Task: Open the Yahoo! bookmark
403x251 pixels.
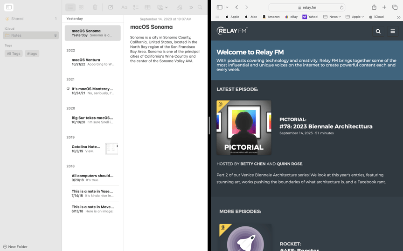Action: 310,17
